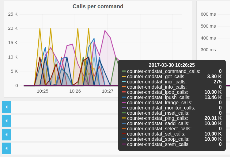230x157 pixels.
Task: Open the Calls per command panel title menu
Action: click(x=98, y=6)
